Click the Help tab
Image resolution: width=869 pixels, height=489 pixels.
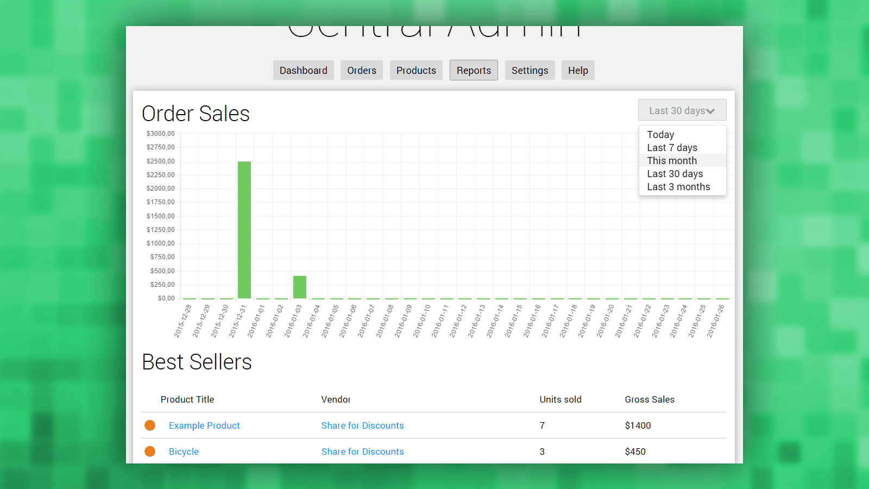pyautogui.click(x=578, y=71)
